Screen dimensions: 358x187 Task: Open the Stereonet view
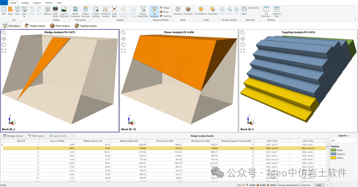pos(244,11)
